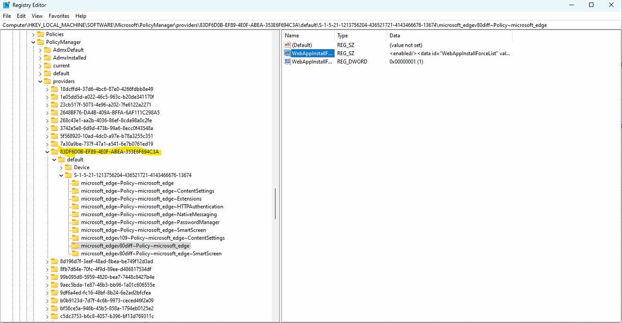The height and width of the screenshot is (323, 622).
Task: Expand the 18dcffd4-37d6-4bc6-87e0-4266fdbb8e49 key
Action: click(x=47, y=89)
